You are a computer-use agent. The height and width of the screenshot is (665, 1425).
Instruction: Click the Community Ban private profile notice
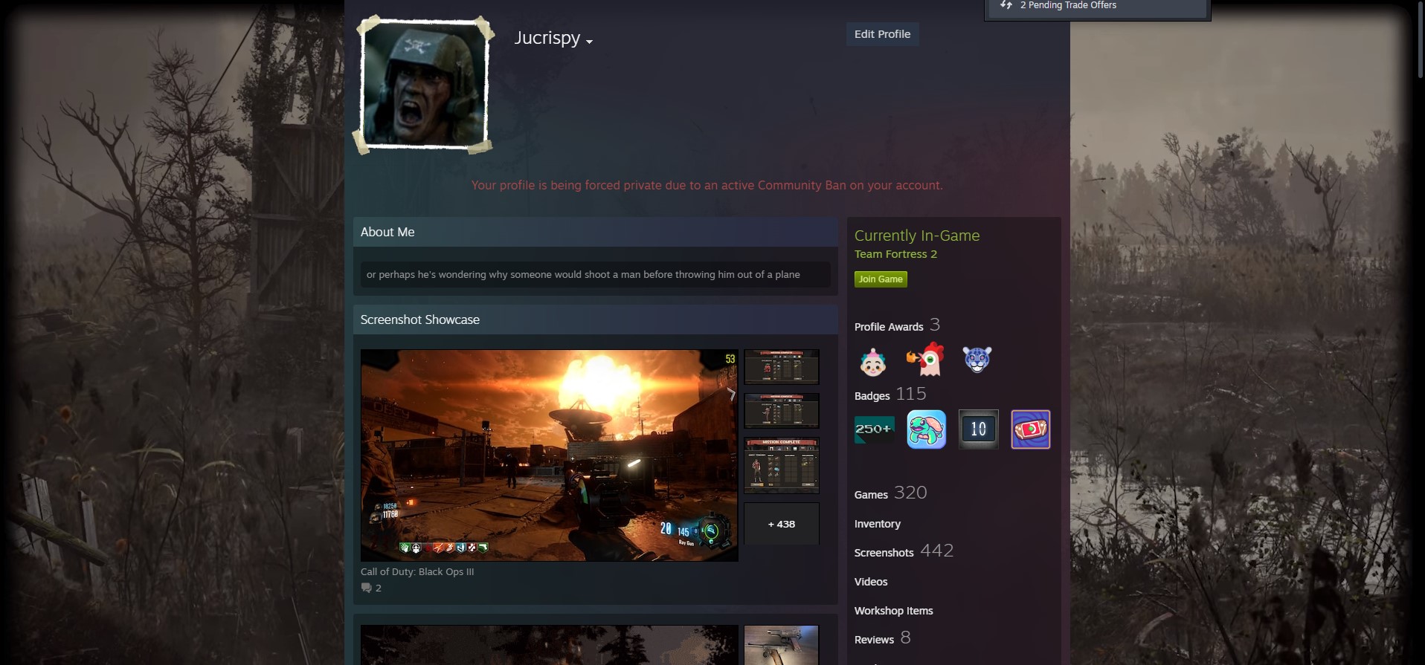tap(707, 185)
